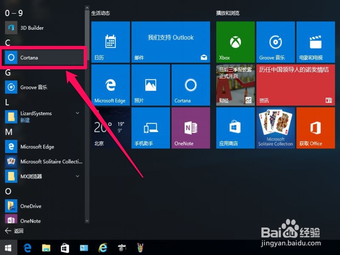This screenshot has width=340, height=255.
Task: Open the pencil cup app on taskbar
Action: tap(140, 247)
